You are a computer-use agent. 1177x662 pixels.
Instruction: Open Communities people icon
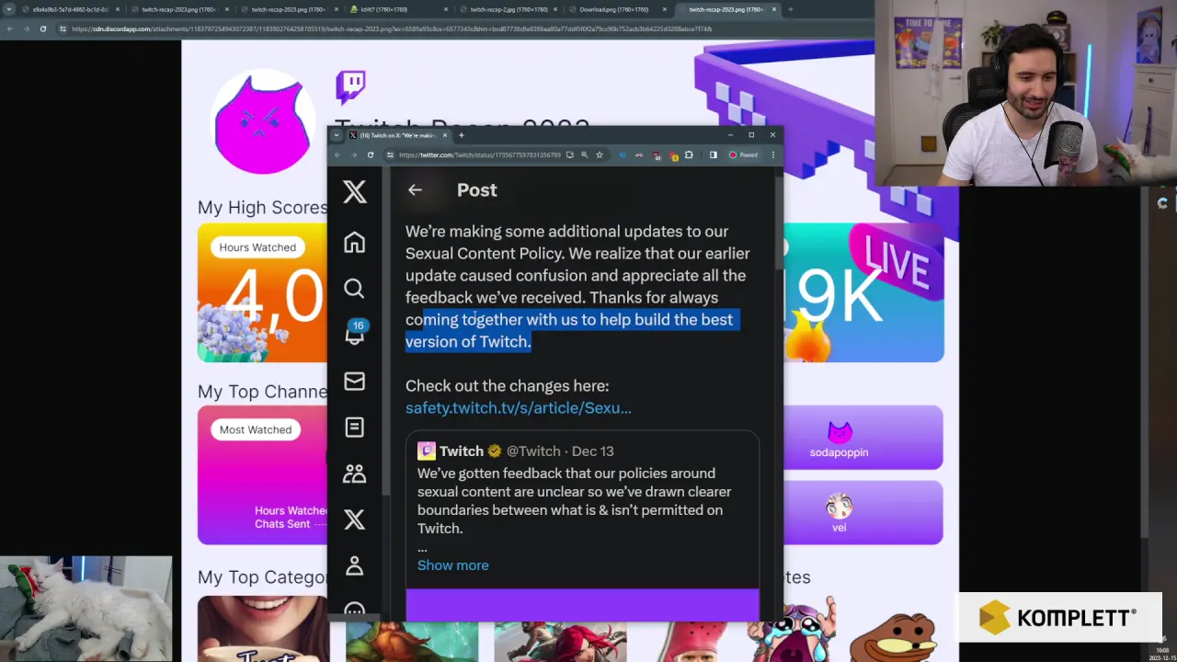pyautogui.click(x=354, y=473)
